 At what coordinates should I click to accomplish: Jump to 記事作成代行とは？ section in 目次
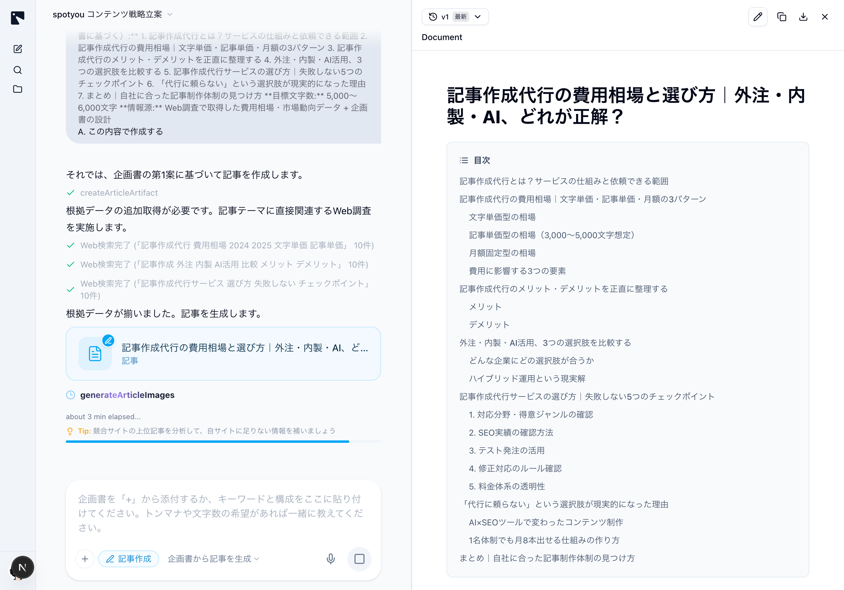point(563,181)
